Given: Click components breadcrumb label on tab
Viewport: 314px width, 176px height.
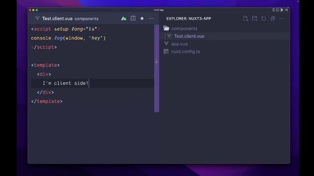Looking at the screenshot, I should click(x=86, y=19).
